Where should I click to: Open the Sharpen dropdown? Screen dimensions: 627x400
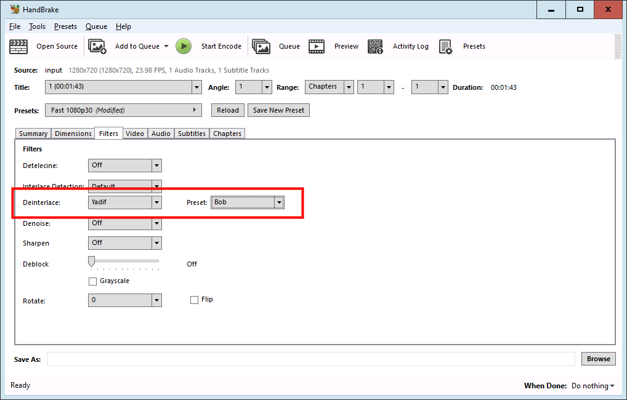tap(125, 243)
